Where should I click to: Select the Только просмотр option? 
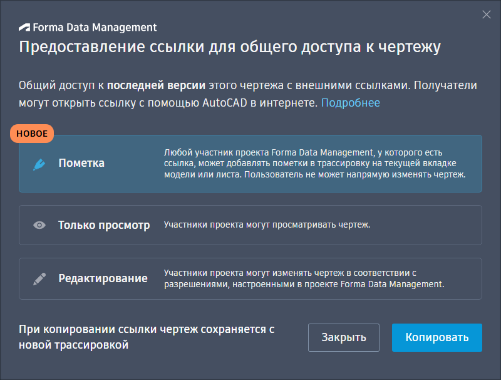[250, 225]
